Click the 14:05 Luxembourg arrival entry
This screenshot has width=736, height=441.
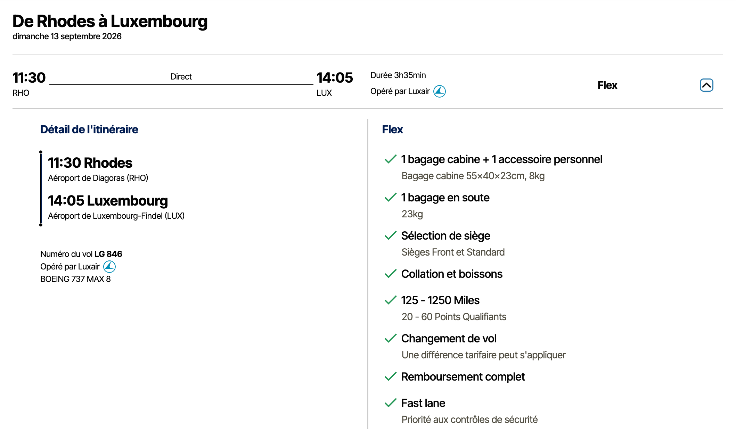[108, 201]
